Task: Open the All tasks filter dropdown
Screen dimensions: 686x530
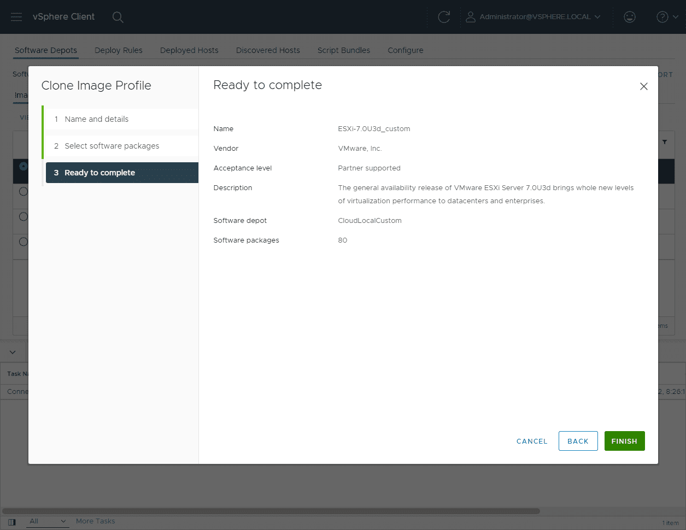Action: pos(48,521)
